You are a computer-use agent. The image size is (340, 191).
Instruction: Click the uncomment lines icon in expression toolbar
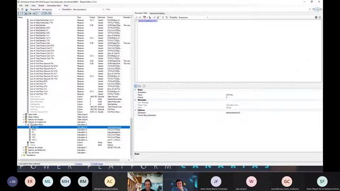tap(166, 18)
